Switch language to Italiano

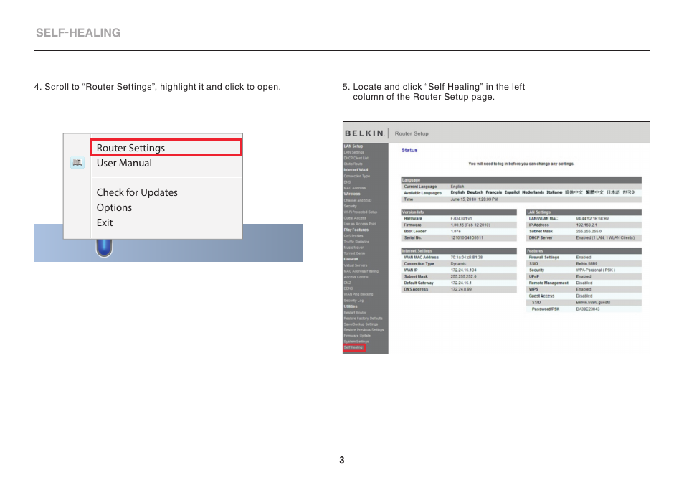point(554,192)
